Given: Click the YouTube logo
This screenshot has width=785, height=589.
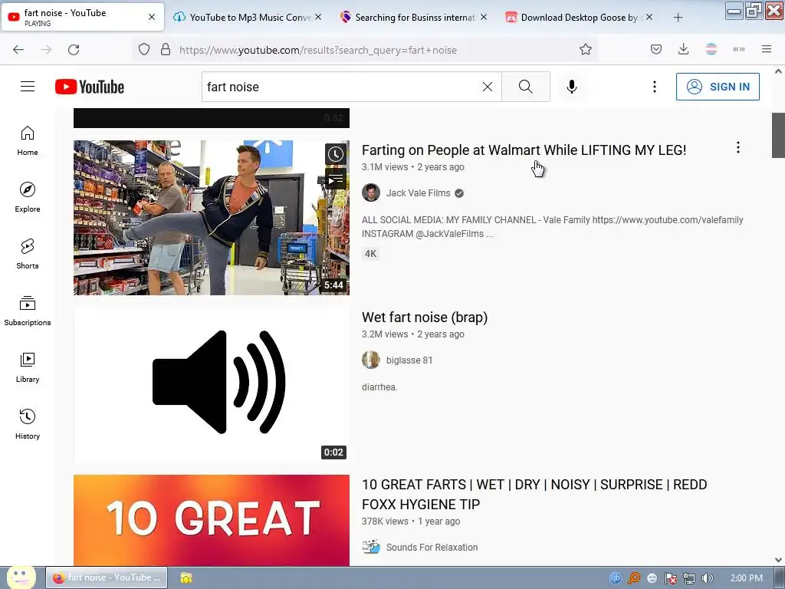Looking at the screenshot, I should pos(90,87).
